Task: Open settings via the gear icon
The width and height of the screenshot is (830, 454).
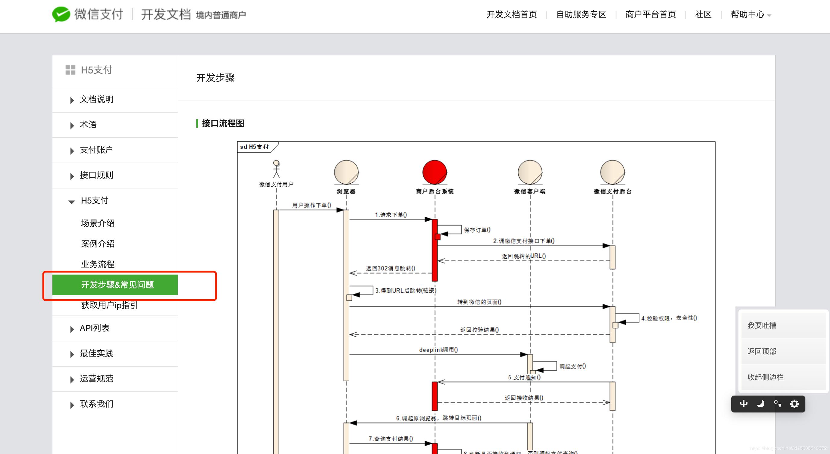Action: point(794,404)
